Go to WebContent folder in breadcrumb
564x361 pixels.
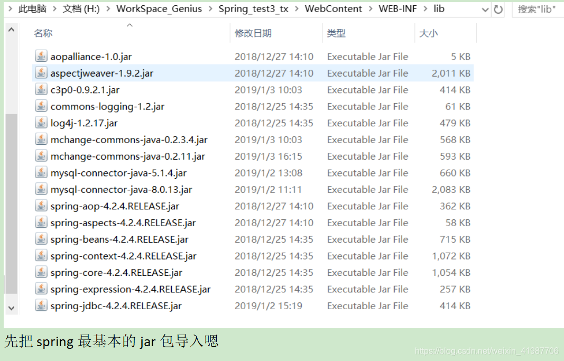click(x=334, y=8)
